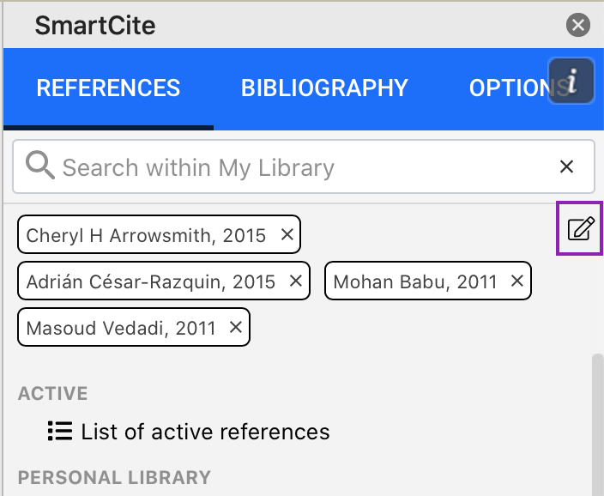This screenshot has height=496, width=604.
Task: Close the SmartCite panel
Action: tap(578, 26)
